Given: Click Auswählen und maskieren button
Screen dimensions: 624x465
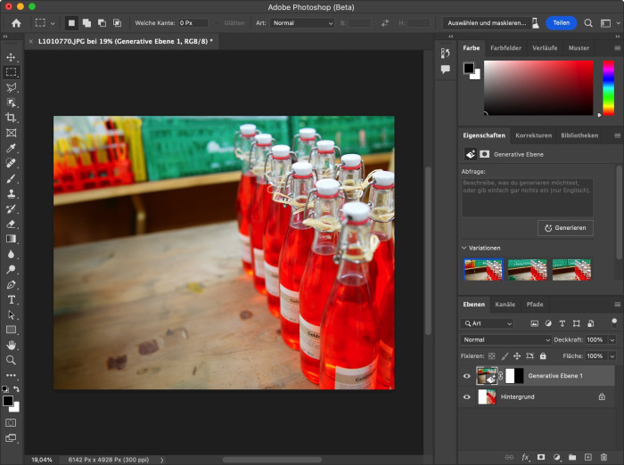Looking at the screenshot, I should [x=487, y=23].
